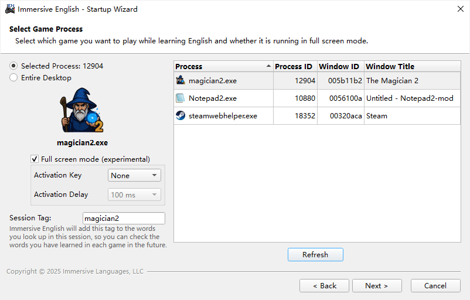Refresh the process list
The image size is (470, 300).
click(315, 254)
